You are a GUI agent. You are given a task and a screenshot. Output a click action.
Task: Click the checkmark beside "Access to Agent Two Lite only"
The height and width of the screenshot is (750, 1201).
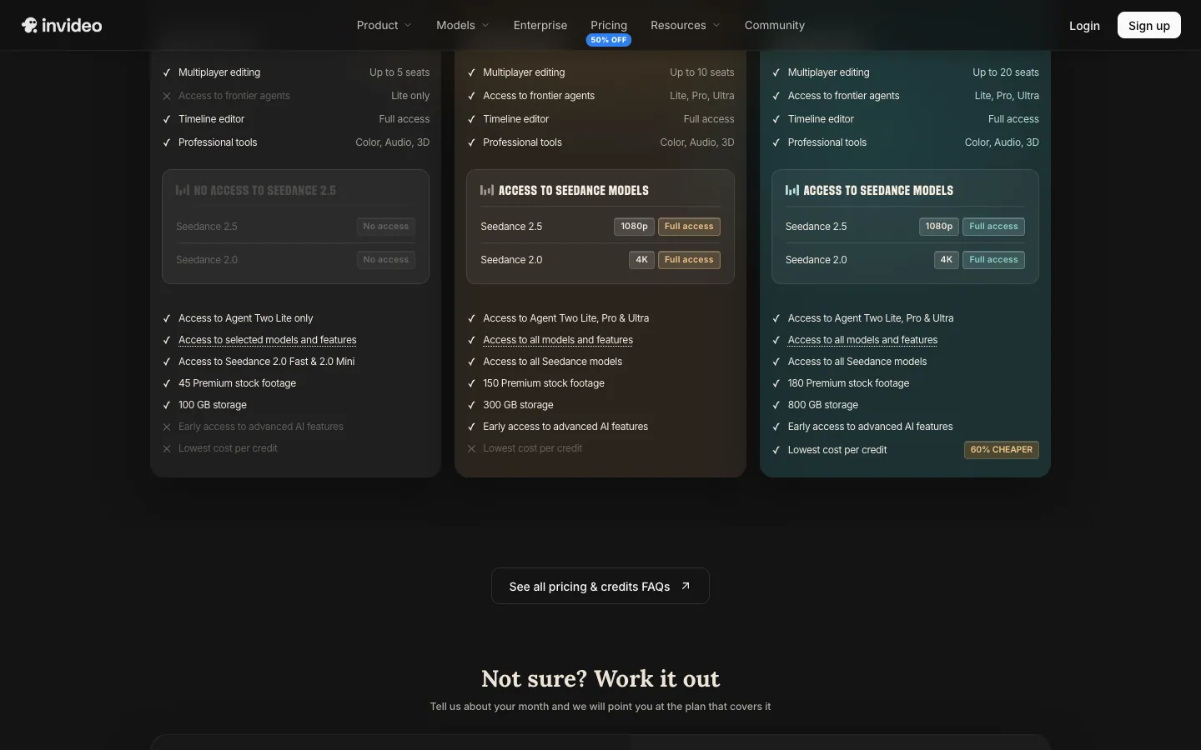point(167,318)
